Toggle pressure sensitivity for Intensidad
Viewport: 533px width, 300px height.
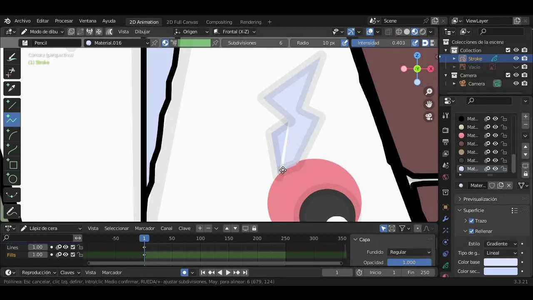pyautogui.click(x=415, y=43)
